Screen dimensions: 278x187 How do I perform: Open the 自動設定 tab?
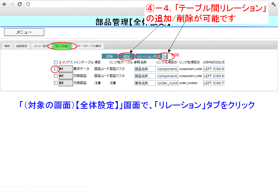tap(22, 46)
